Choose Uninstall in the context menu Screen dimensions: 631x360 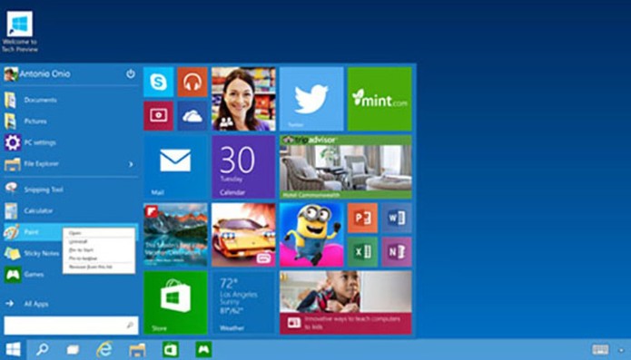[x=99, y=241]
